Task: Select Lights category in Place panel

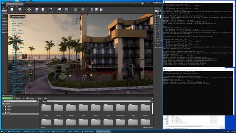Action: (x=4, y=19)
